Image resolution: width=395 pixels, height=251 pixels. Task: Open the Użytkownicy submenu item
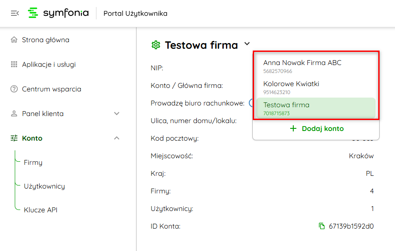pyautogui.click(x=44, y=186)
